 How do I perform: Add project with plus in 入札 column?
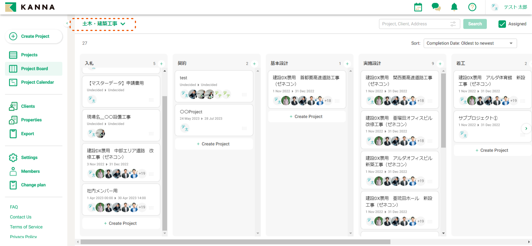(161, 64)
